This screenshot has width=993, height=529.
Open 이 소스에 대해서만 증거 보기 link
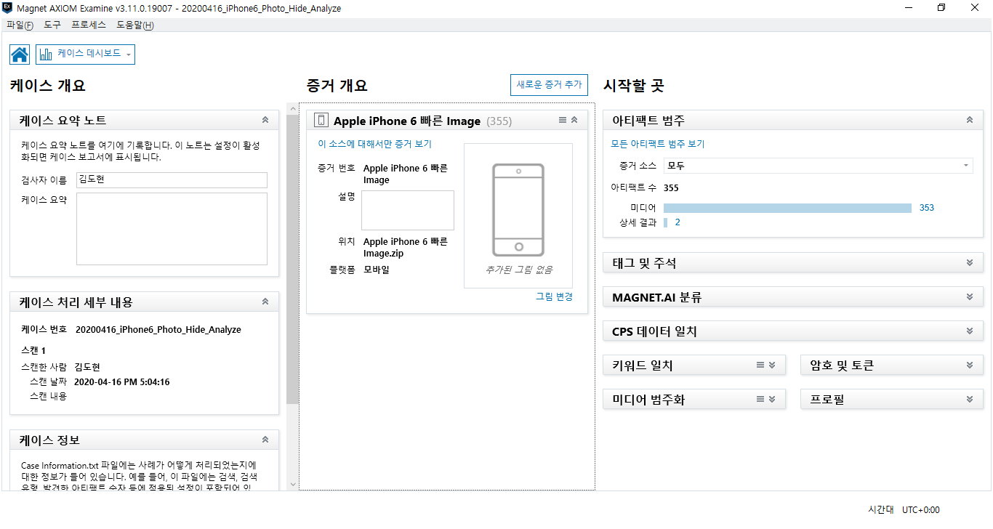tap(375, 145)
